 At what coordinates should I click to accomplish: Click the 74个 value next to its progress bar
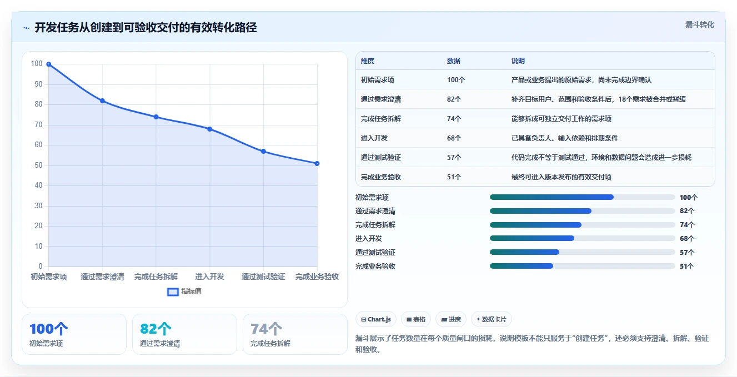[x=687, y=225]
